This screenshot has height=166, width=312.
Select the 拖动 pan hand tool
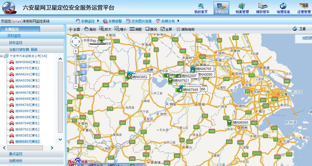(x=90, y=29)
